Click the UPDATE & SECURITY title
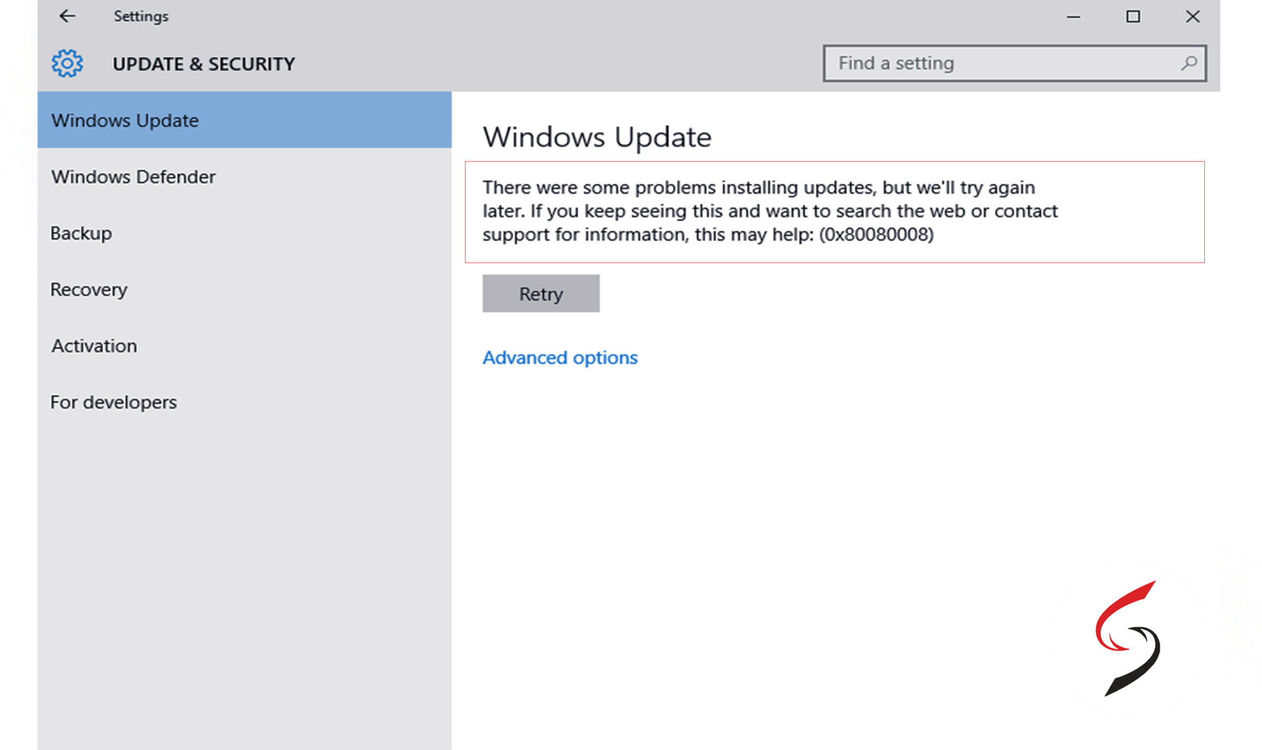1262x750 pixels. tap(203, 64)
